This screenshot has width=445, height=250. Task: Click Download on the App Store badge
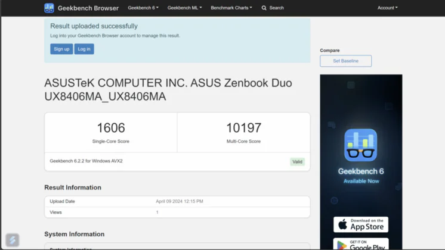click(361, 224)
